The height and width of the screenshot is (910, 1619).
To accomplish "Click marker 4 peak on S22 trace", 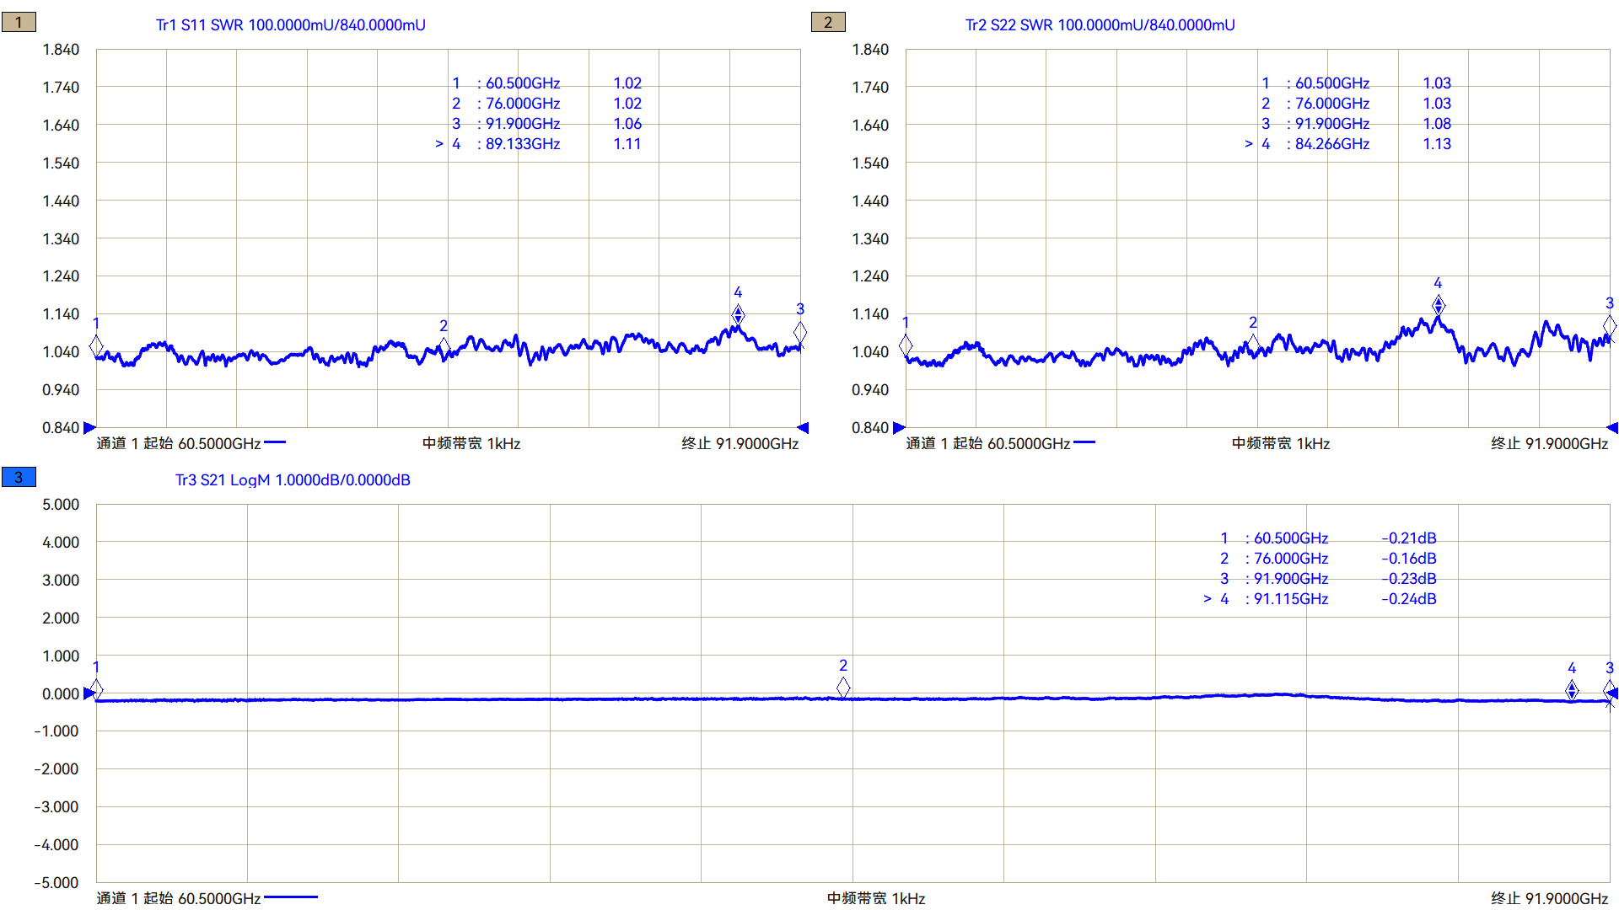I will coord(1439,305).
